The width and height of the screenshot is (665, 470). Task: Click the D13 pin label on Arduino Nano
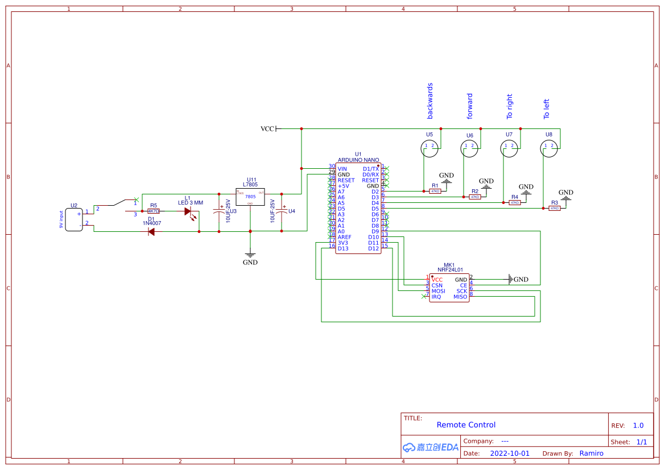click(x=343, y=248)
